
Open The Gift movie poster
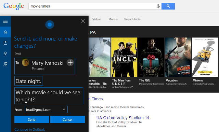(151, 57)
